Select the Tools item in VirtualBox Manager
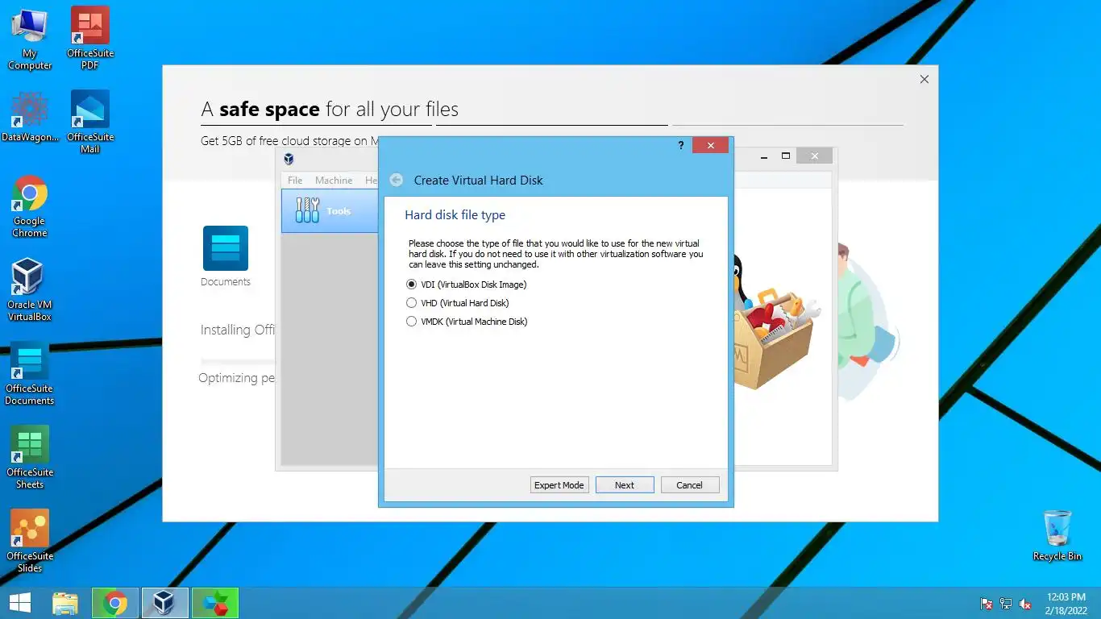The image size is (1101, 619). point(330,211)
